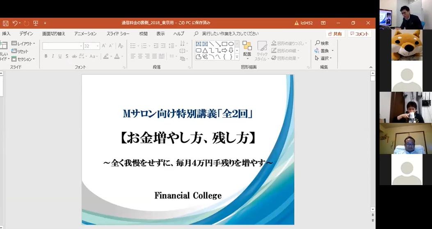Screen dimensions: 432x229
Task: Start slideshow from beginning icon in title bar
Action: 36,23
